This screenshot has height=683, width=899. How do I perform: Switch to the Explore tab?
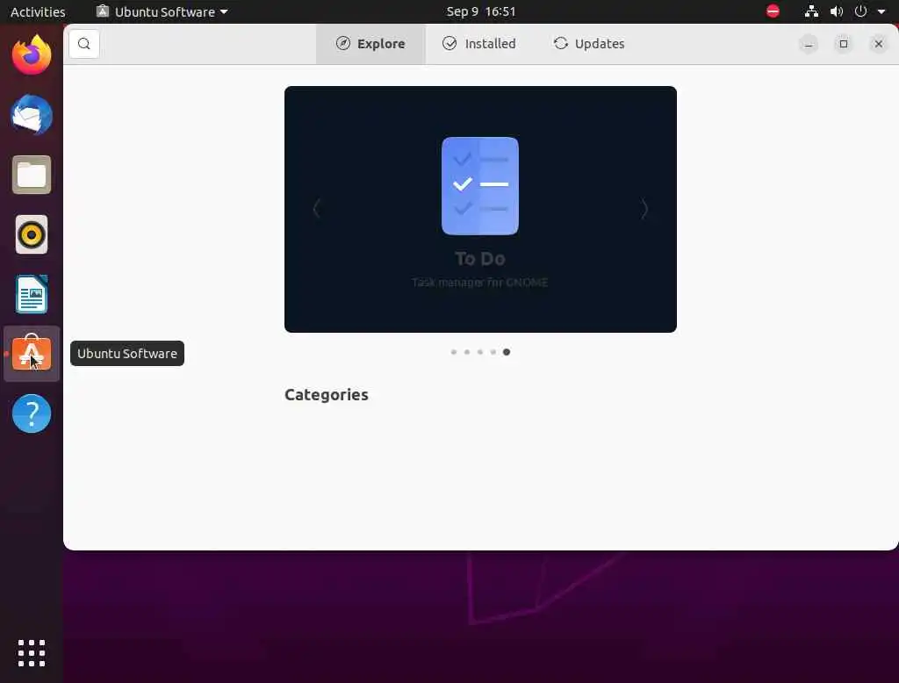[370, 44]
